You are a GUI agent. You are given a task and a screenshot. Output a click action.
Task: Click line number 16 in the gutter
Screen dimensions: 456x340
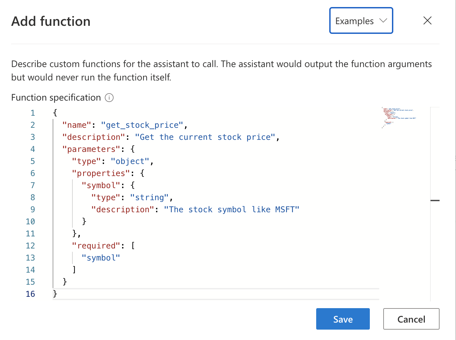click(31, 294)
